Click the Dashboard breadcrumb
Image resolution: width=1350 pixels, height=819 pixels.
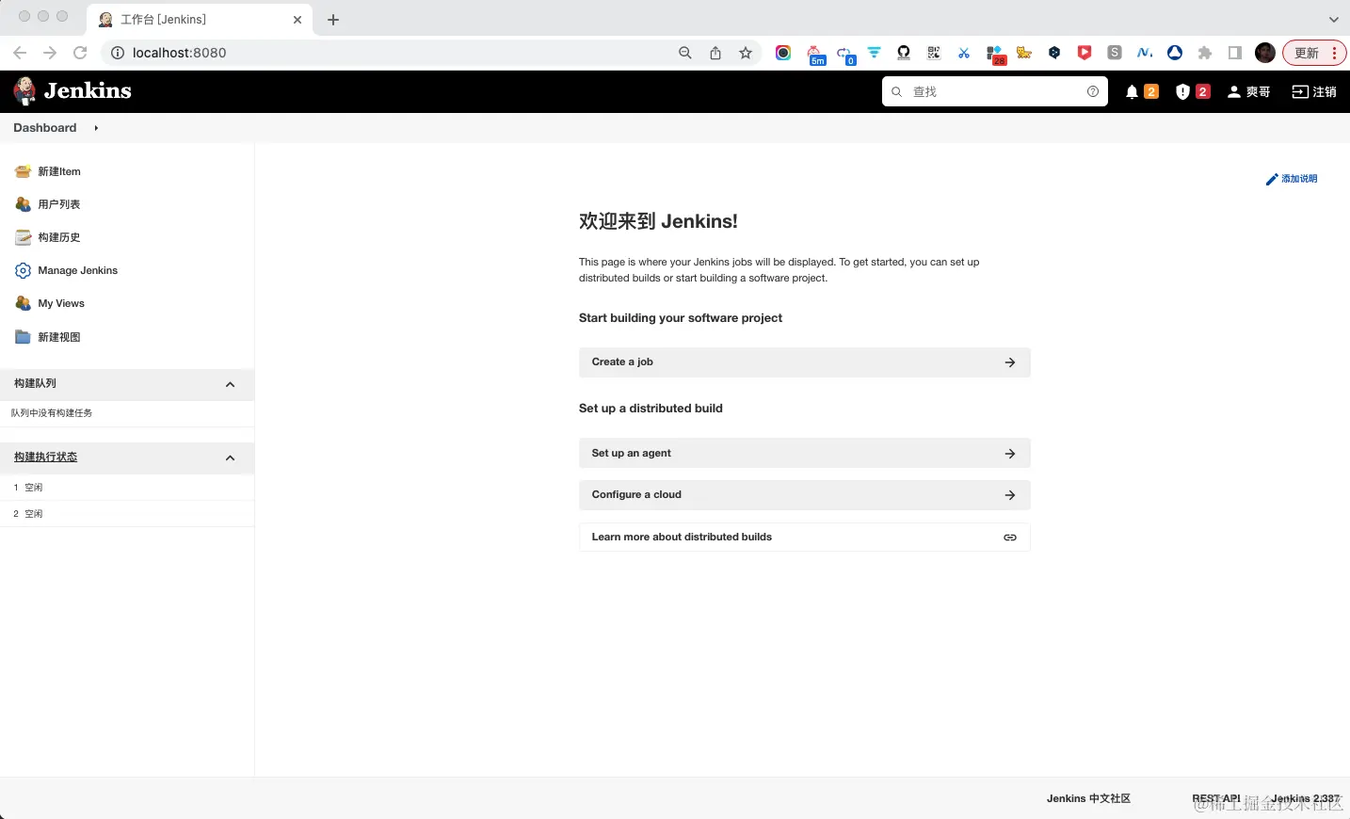coord(45,128)
